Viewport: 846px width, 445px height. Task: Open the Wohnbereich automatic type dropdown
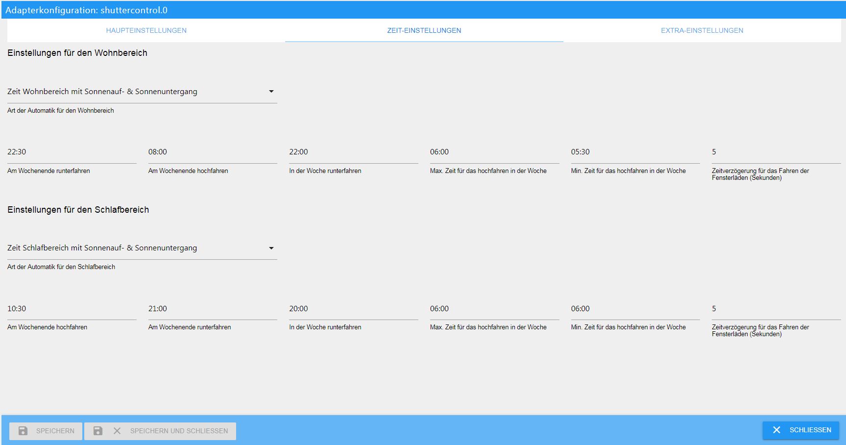pos(142,92)
